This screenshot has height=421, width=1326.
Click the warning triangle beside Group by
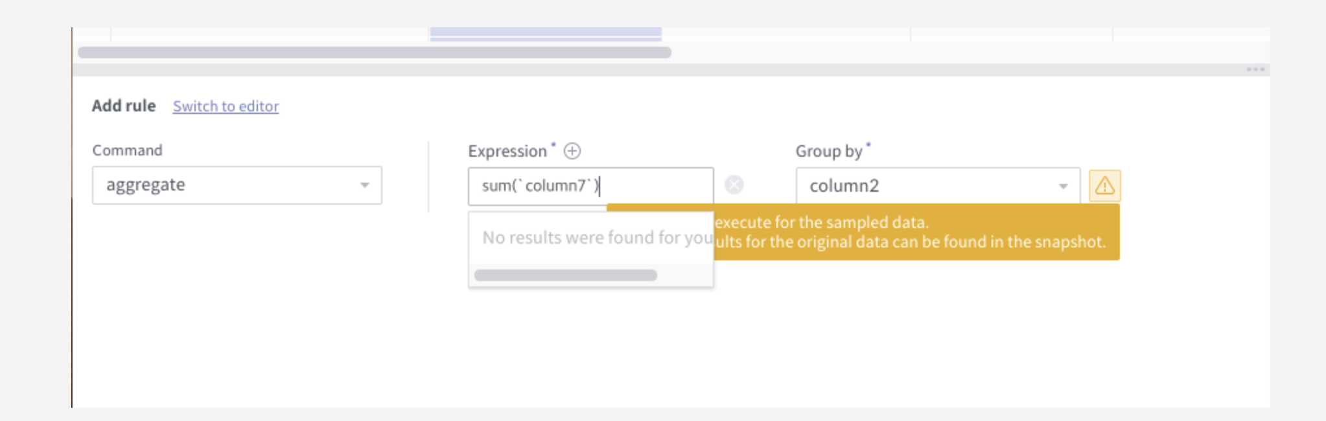[1105, 186]
